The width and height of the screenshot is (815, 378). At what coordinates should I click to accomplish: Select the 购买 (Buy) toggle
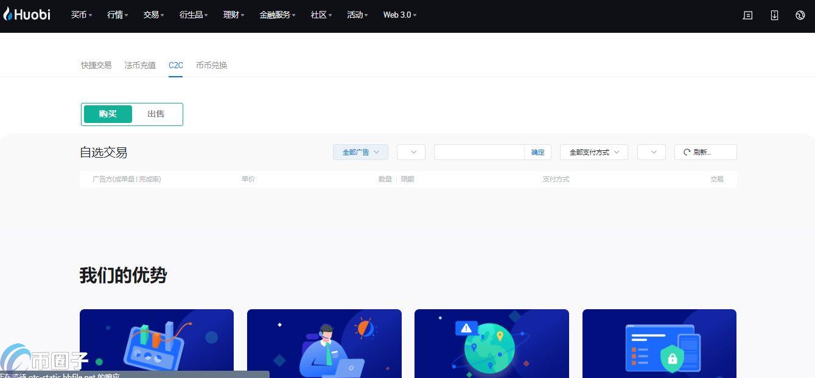coord(108,114)
